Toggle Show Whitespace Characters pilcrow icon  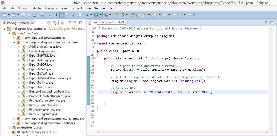click(x=79, y=15)
